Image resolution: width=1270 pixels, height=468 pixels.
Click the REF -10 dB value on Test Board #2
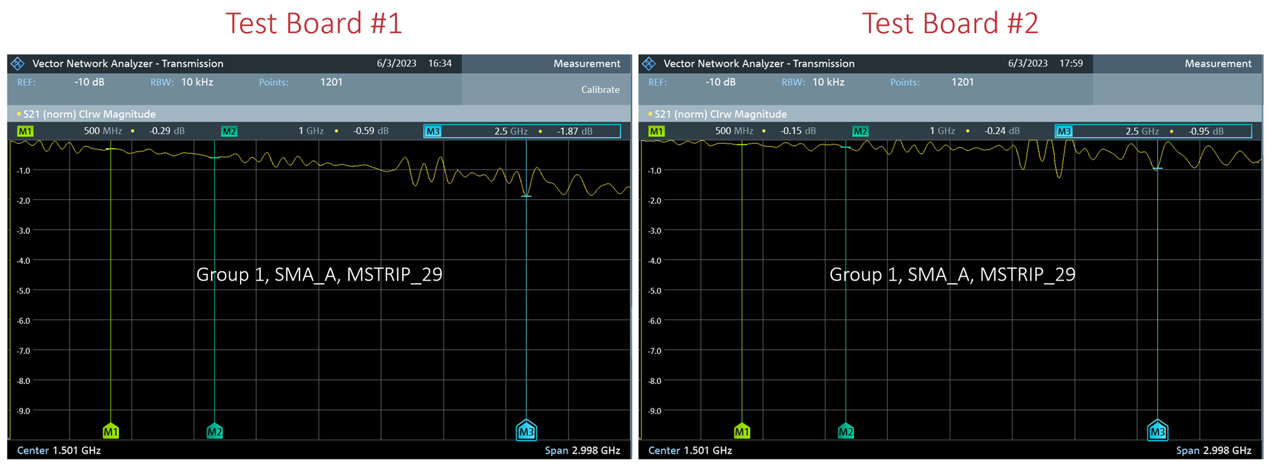[x=721, y=82]
